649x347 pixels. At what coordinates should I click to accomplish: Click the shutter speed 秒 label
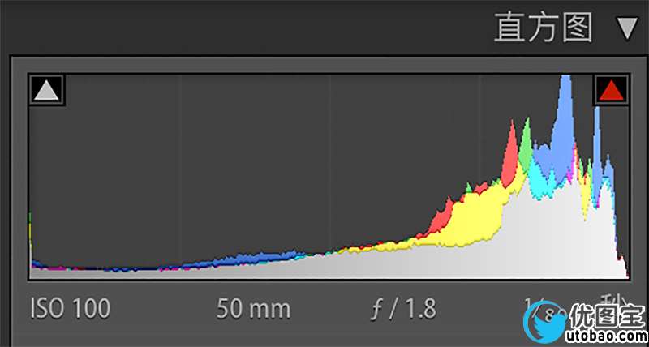pos(609,303)
